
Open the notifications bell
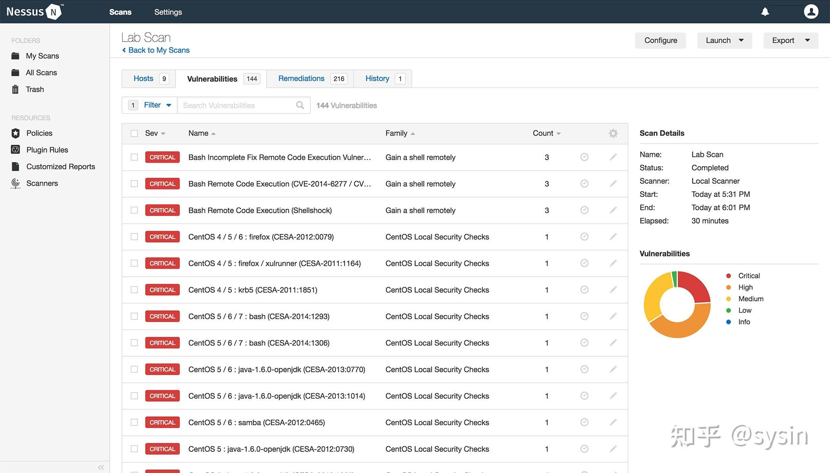coord(765,12)
